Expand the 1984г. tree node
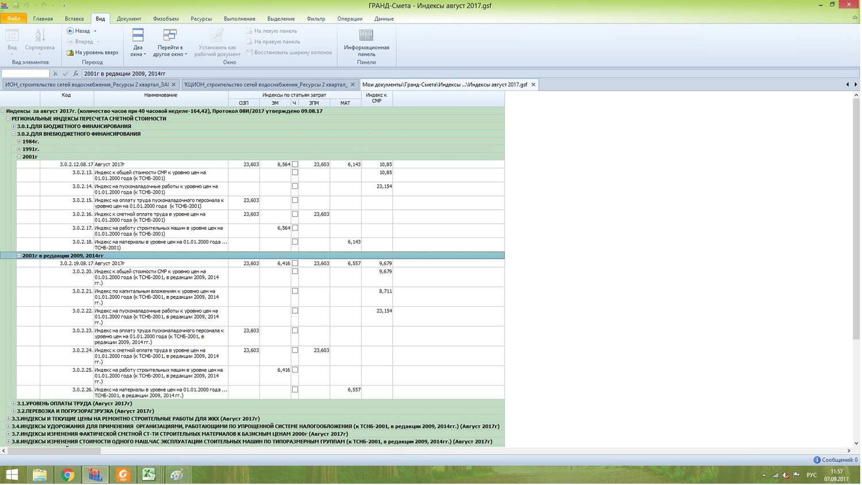862x485 pixels. click(x=19, y=141)
